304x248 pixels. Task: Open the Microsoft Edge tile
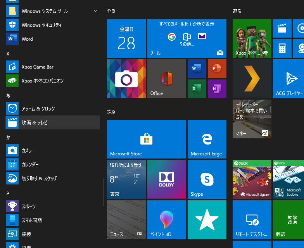pyautogui.click(x=207, y=139)
